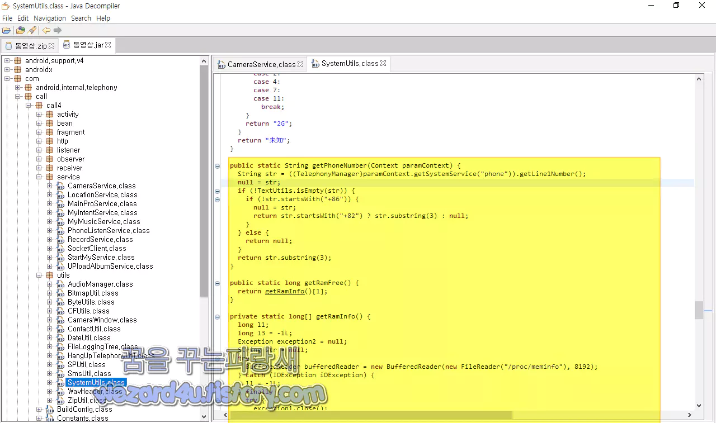Screen dimensions: 716x423
Task: Select the CFUtils.class file icon
Action: click(x=60, y=311)
